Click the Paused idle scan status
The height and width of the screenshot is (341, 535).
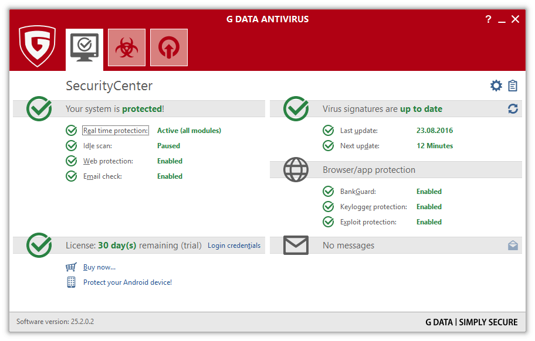(168, 146)
